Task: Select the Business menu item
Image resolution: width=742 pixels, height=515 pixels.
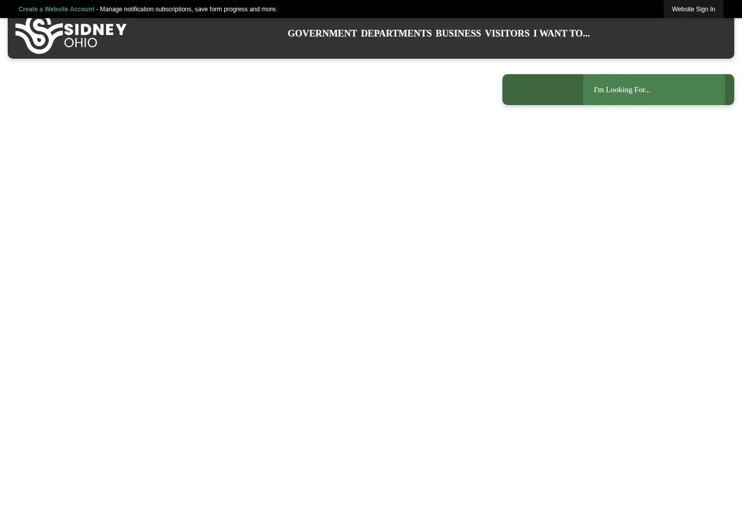Action: click(x=458, y=33)
